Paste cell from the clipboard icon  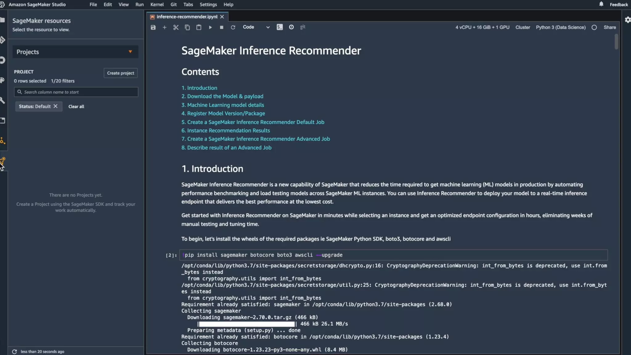[x=199, y=27]
